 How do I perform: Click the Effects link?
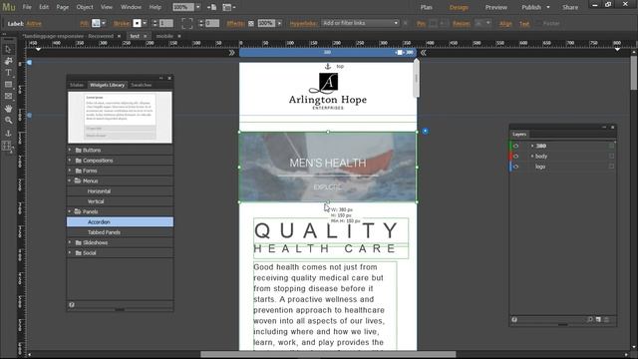coord(235,24)
